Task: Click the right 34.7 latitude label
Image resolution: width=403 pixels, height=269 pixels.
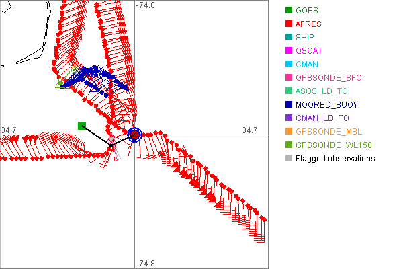Action: pyautogui.click(x=249, y=130)
